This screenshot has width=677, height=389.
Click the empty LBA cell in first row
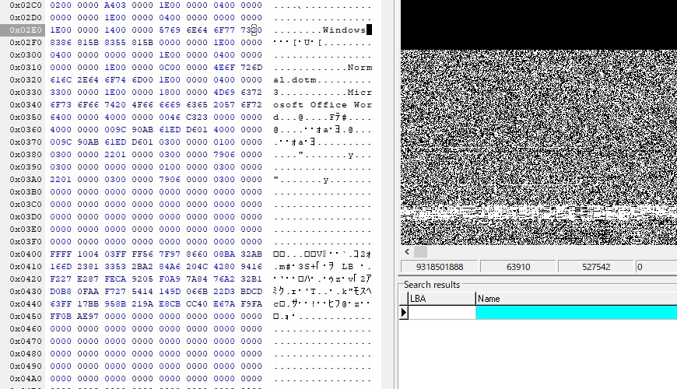[441, 312]
